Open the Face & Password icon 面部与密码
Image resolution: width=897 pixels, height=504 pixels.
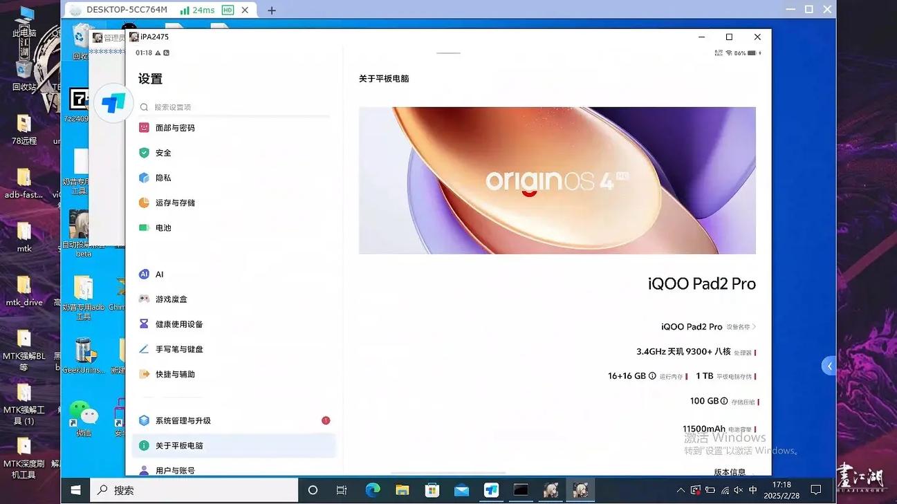point(144,128)
